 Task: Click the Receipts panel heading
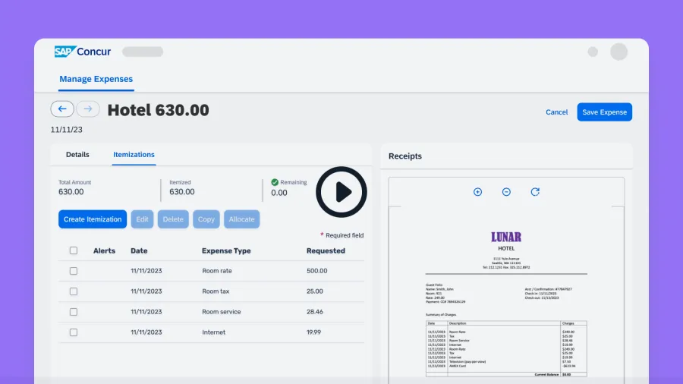[405, 156]
